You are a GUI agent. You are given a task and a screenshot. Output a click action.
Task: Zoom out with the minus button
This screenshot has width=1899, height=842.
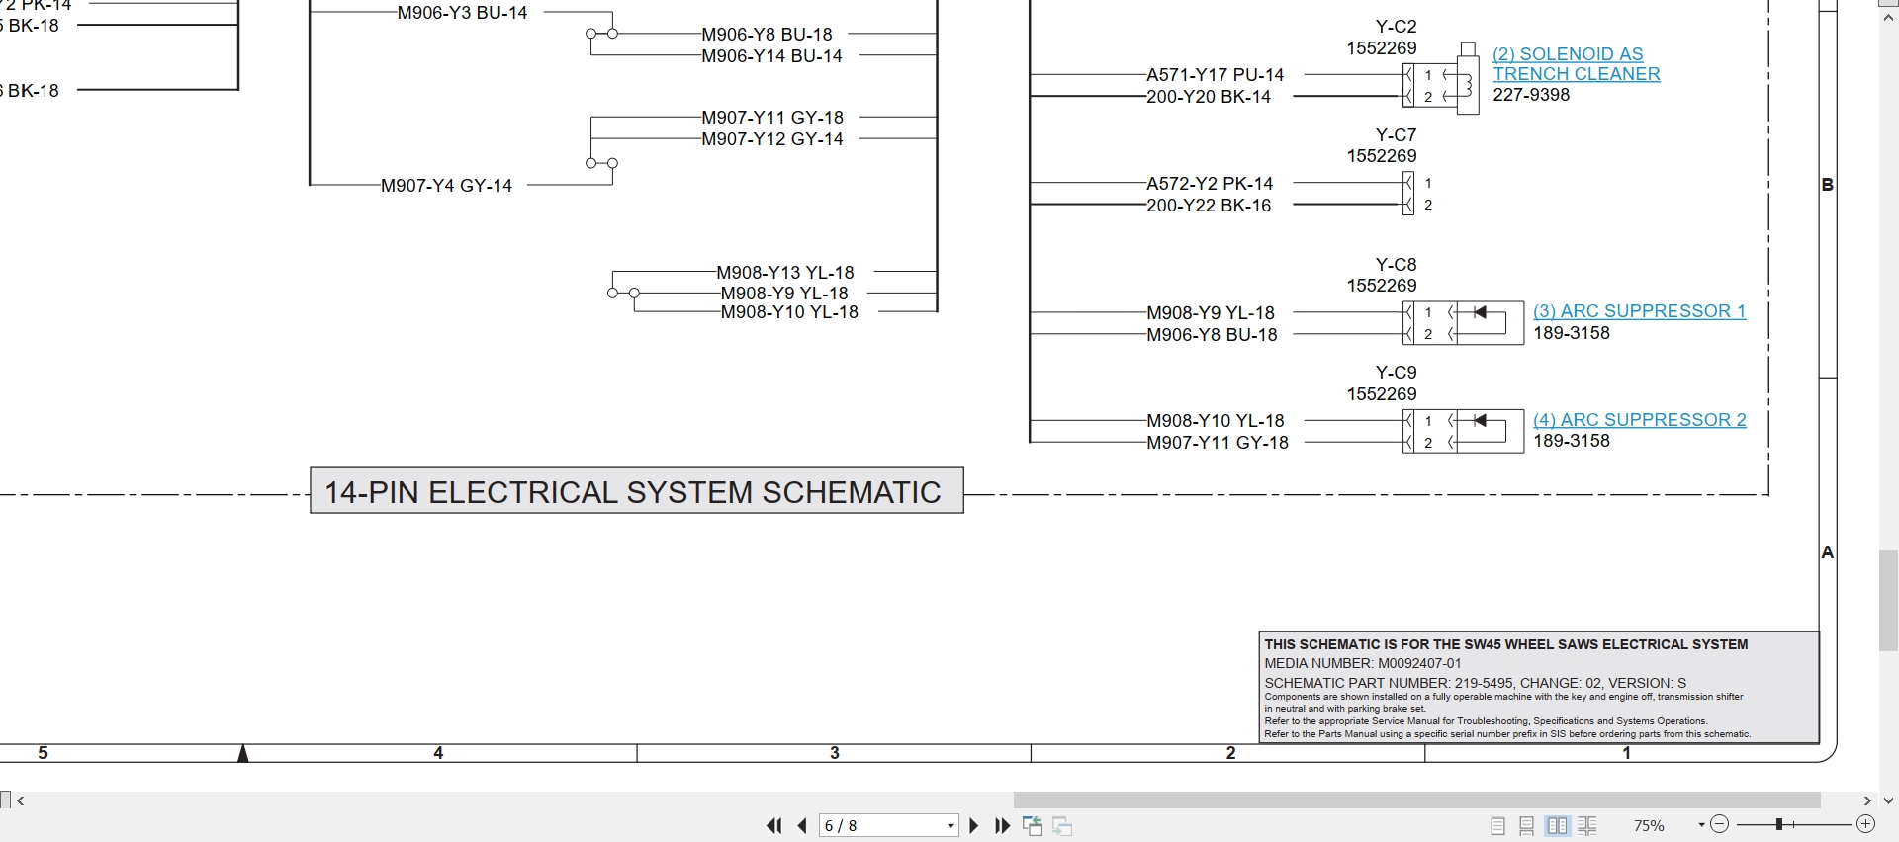[1719, 824]
